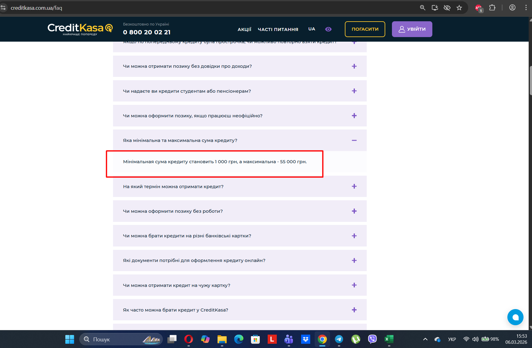532x348 pixels.
Task: Click the zoom magnifier icon in address bar
Action: tap(423, 8)
